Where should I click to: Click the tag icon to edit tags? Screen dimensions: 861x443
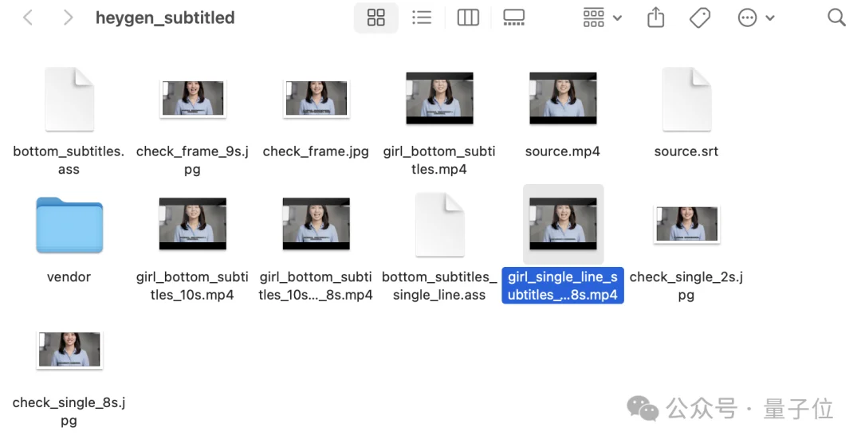coord(700,18)
